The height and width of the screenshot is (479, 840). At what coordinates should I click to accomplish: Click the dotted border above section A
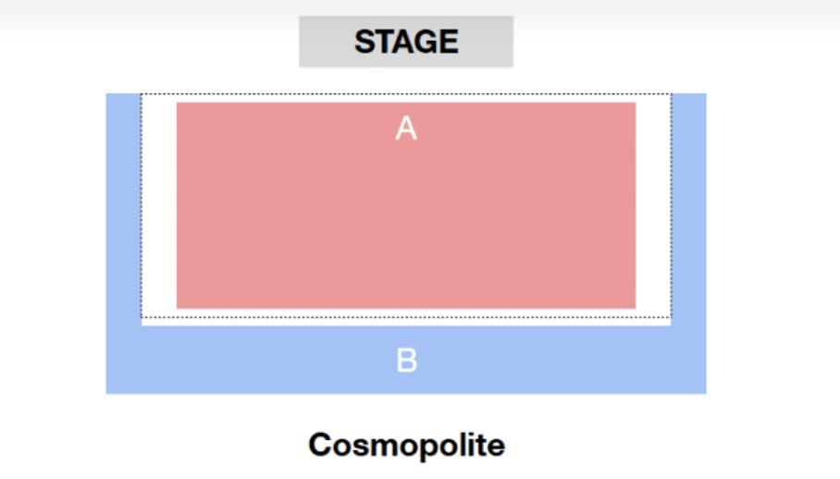pos(406,94)
